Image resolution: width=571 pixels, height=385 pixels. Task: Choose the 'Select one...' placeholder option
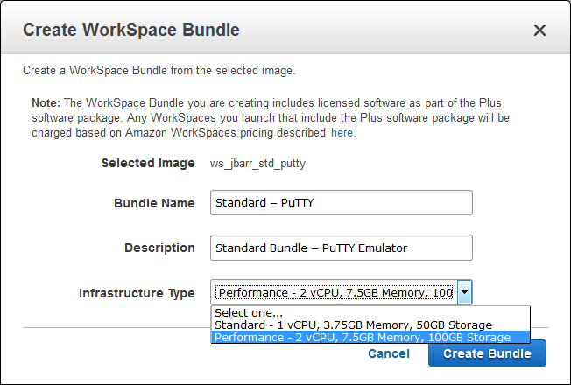(x=250, y=313)
